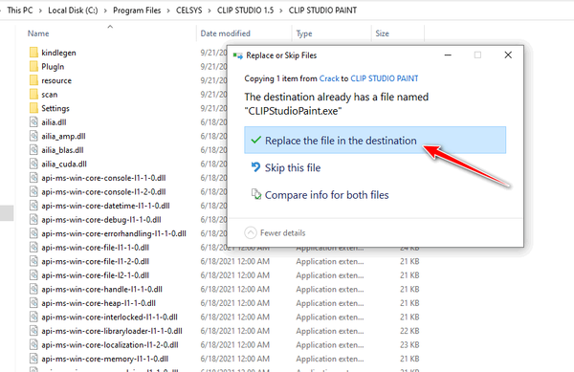
Task: Click the kindlegen folder icon
Action: click(33, 53)
